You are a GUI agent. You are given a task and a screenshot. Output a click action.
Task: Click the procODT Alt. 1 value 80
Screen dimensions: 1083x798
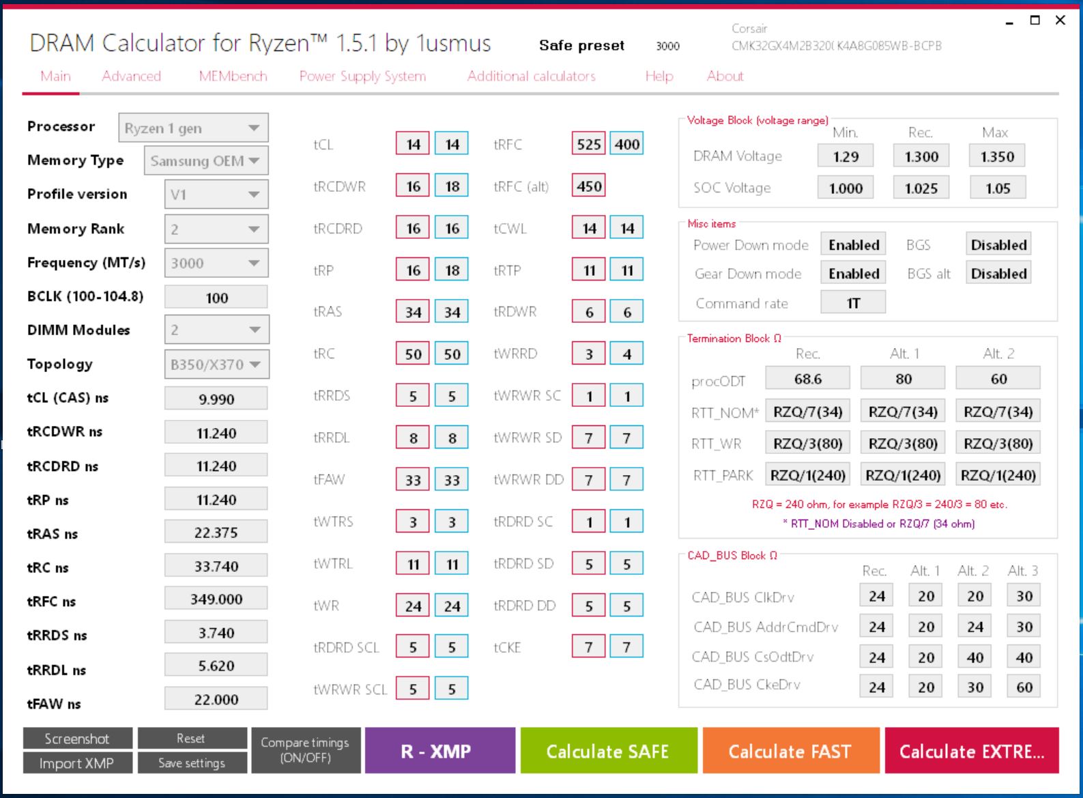pos(903,378)
